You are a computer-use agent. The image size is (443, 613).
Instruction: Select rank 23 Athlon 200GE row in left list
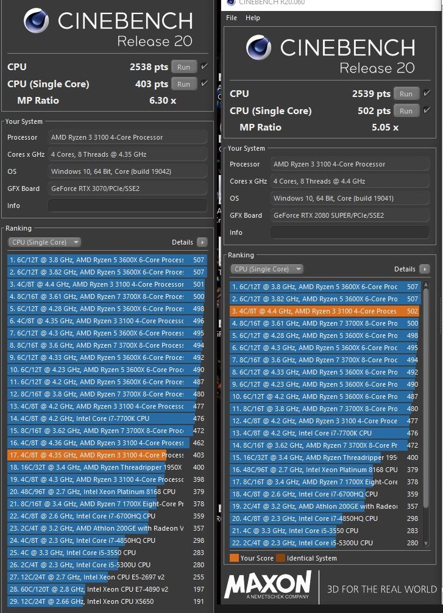pyautogui.click(x=107, y=528)
